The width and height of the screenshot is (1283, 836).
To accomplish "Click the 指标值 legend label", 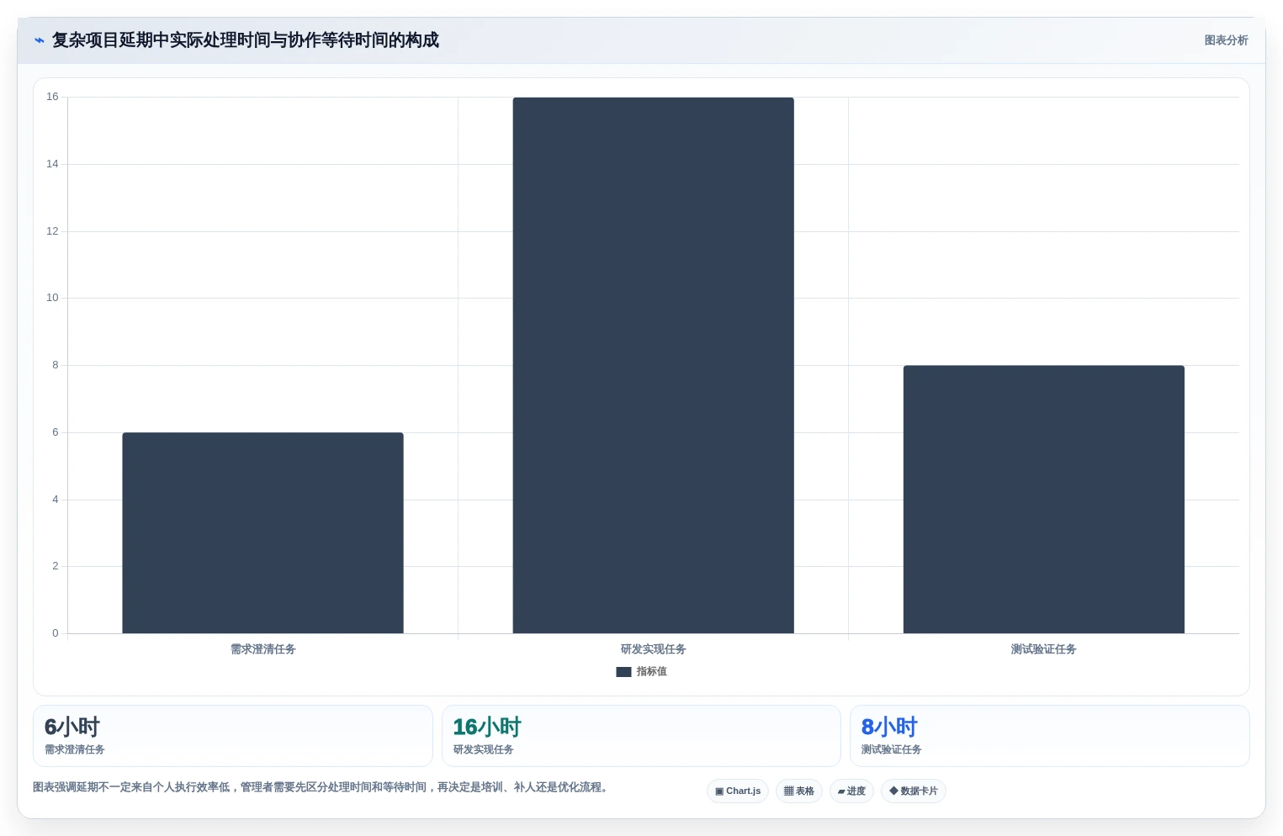I will [652, 672].
